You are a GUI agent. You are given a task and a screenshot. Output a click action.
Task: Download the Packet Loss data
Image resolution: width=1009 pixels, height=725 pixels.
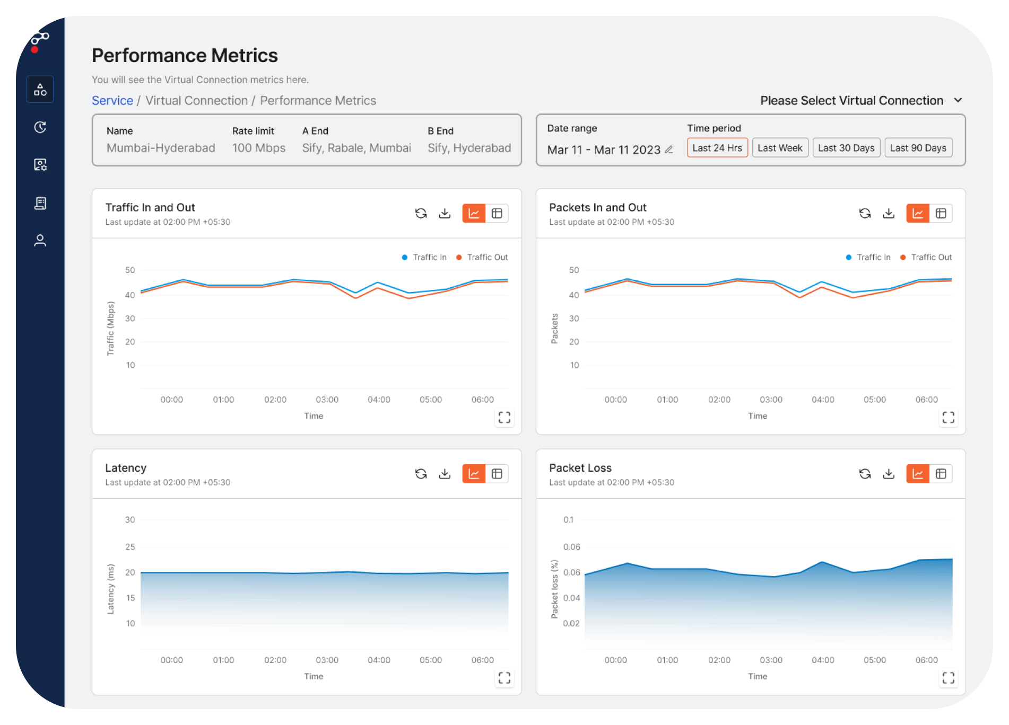[x=889, y=474]
